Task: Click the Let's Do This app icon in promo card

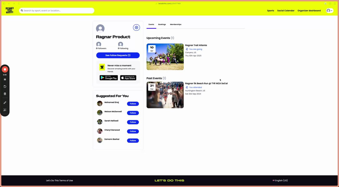Action: click(102, 67)
